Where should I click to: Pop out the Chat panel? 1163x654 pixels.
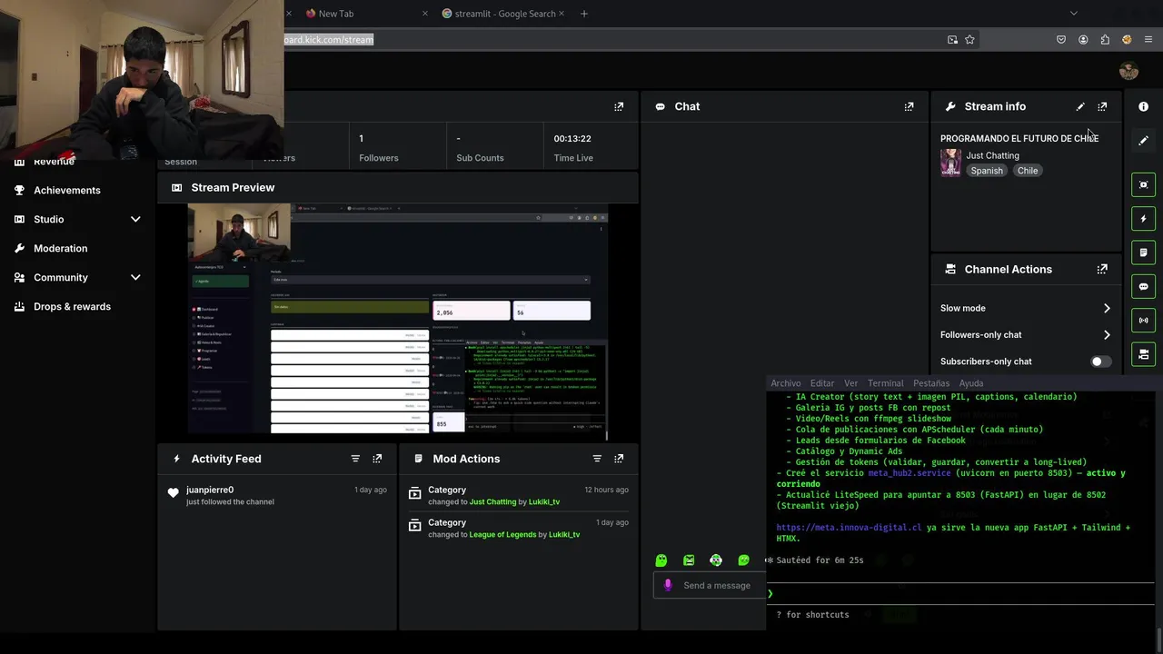pos(909,106)
